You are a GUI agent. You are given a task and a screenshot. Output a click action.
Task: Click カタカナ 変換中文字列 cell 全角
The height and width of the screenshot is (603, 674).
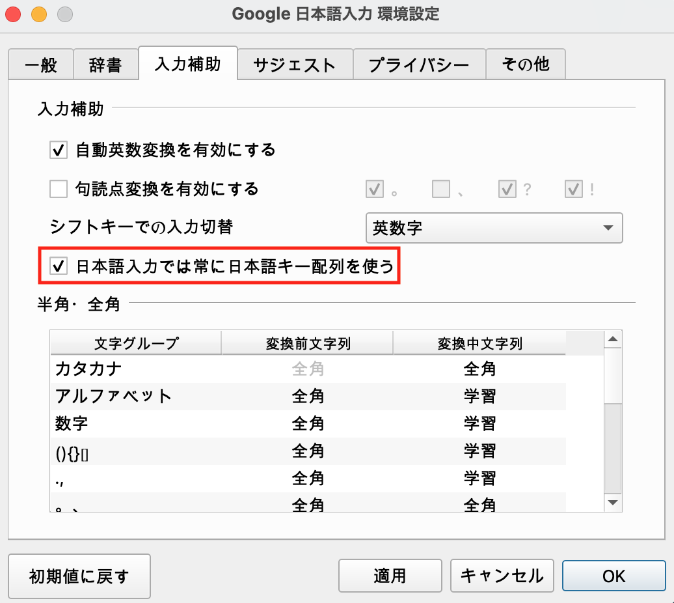479,369
